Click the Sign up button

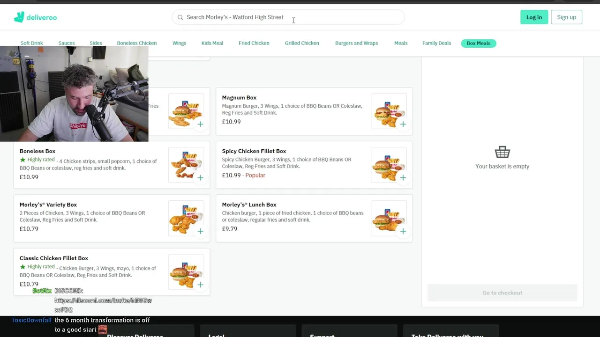click(567, 17)
